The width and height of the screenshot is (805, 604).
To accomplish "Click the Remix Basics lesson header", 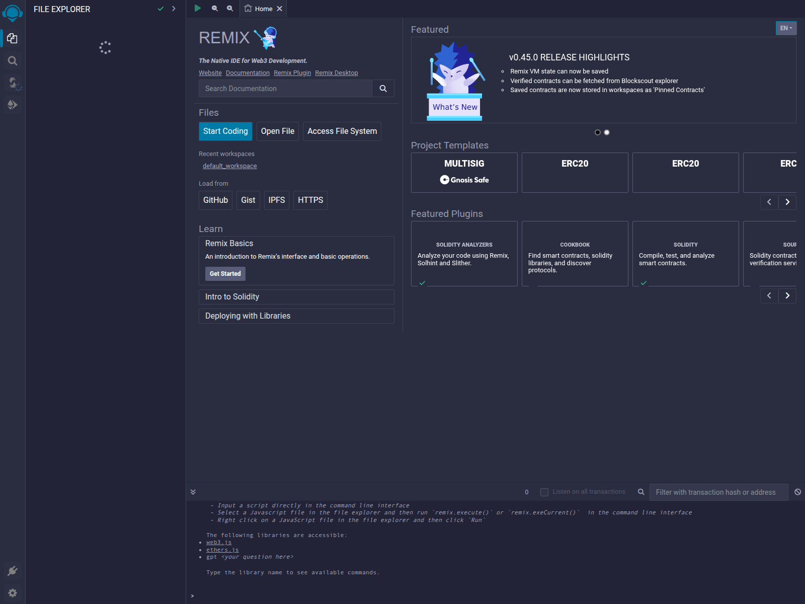I will coord(229,244).
